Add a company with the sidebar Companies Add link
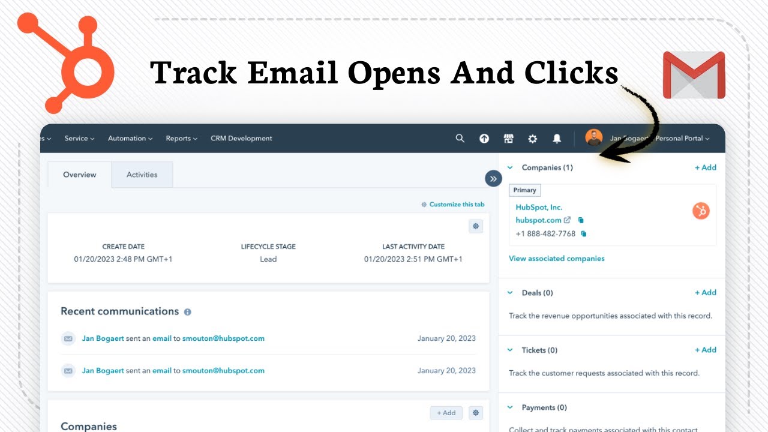The image size is (768, 432). (x=706, y=168)
